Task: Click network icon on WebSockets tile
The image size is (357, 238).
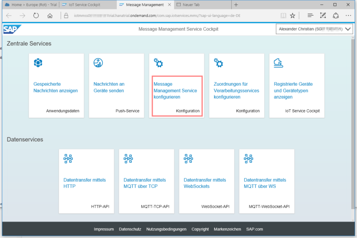Action: (x=188, y=159)
